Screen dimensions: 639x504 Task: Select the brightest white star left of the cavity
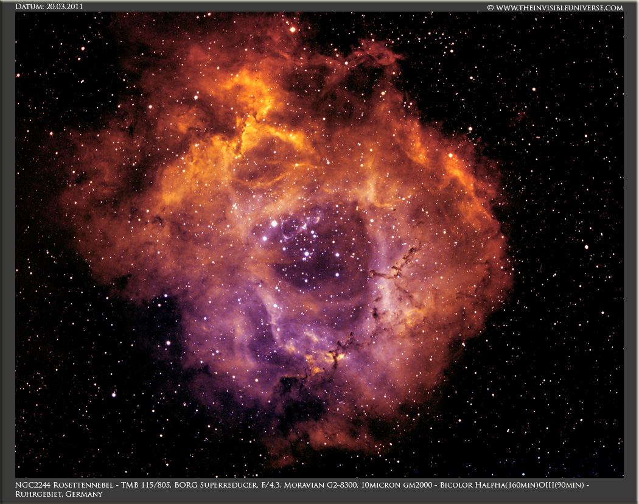point(274,223)
